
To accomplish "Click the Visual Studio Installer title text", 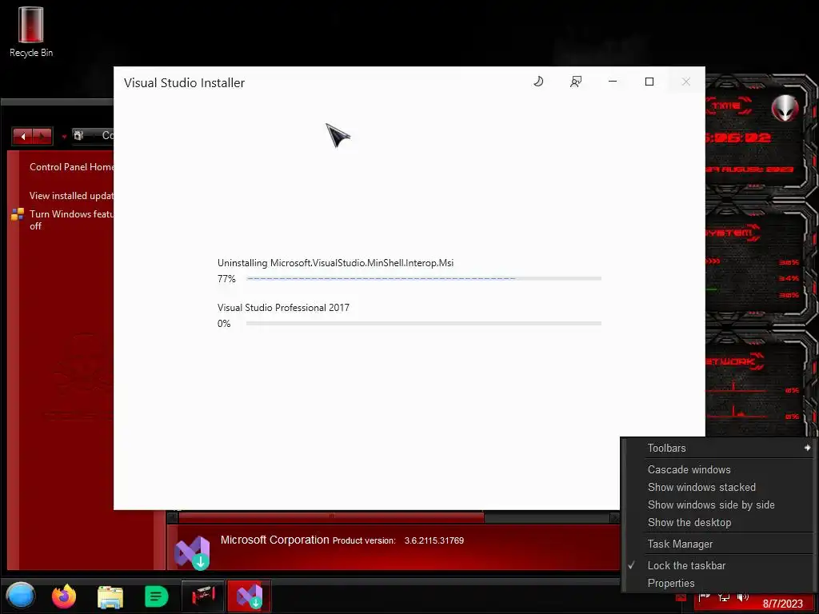I will (185, 83).
